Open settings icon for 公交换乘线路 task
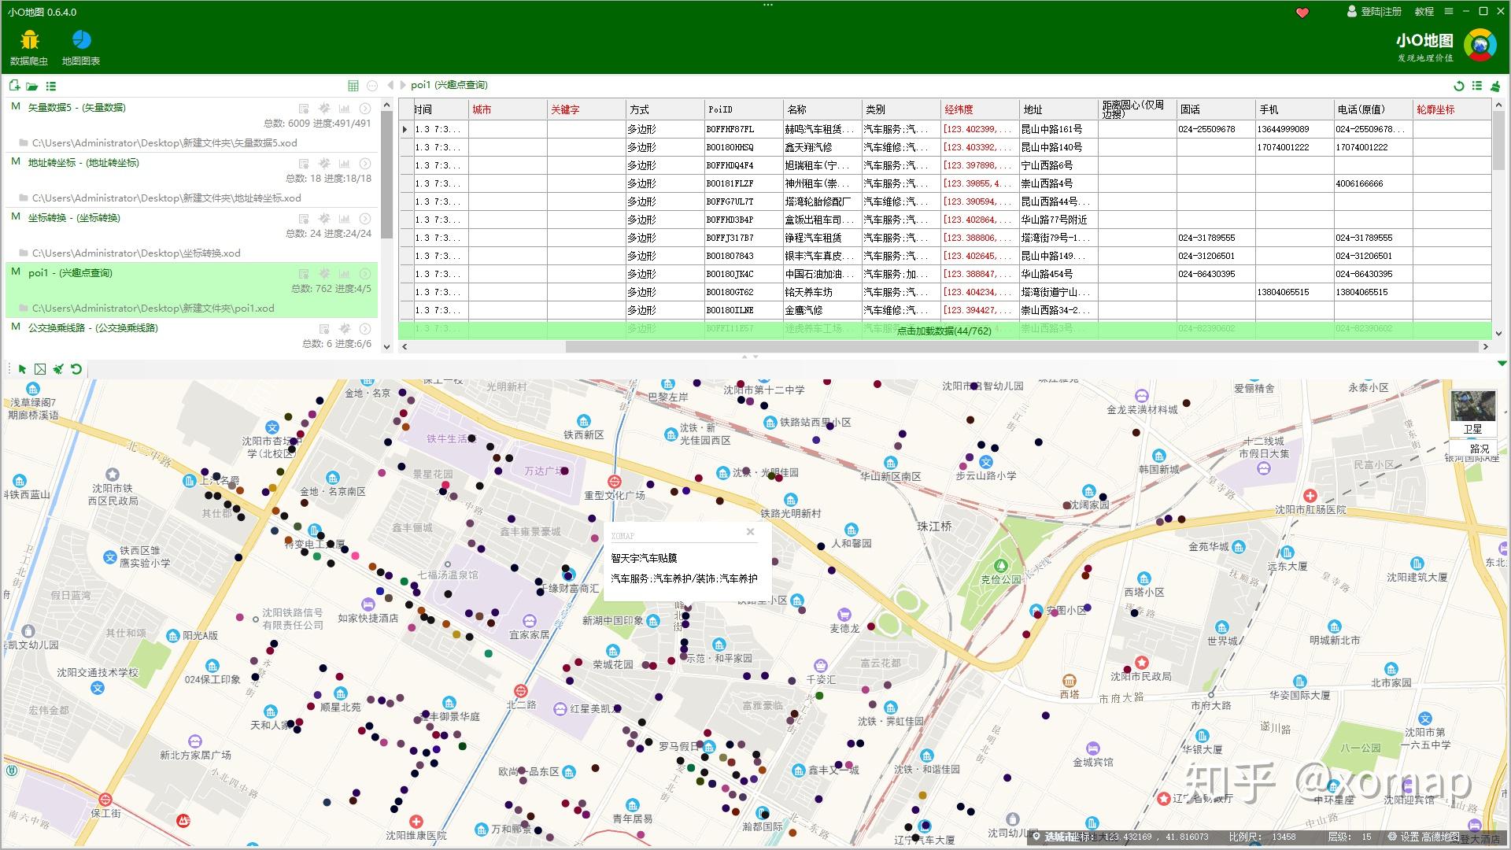 coord(324,329)
